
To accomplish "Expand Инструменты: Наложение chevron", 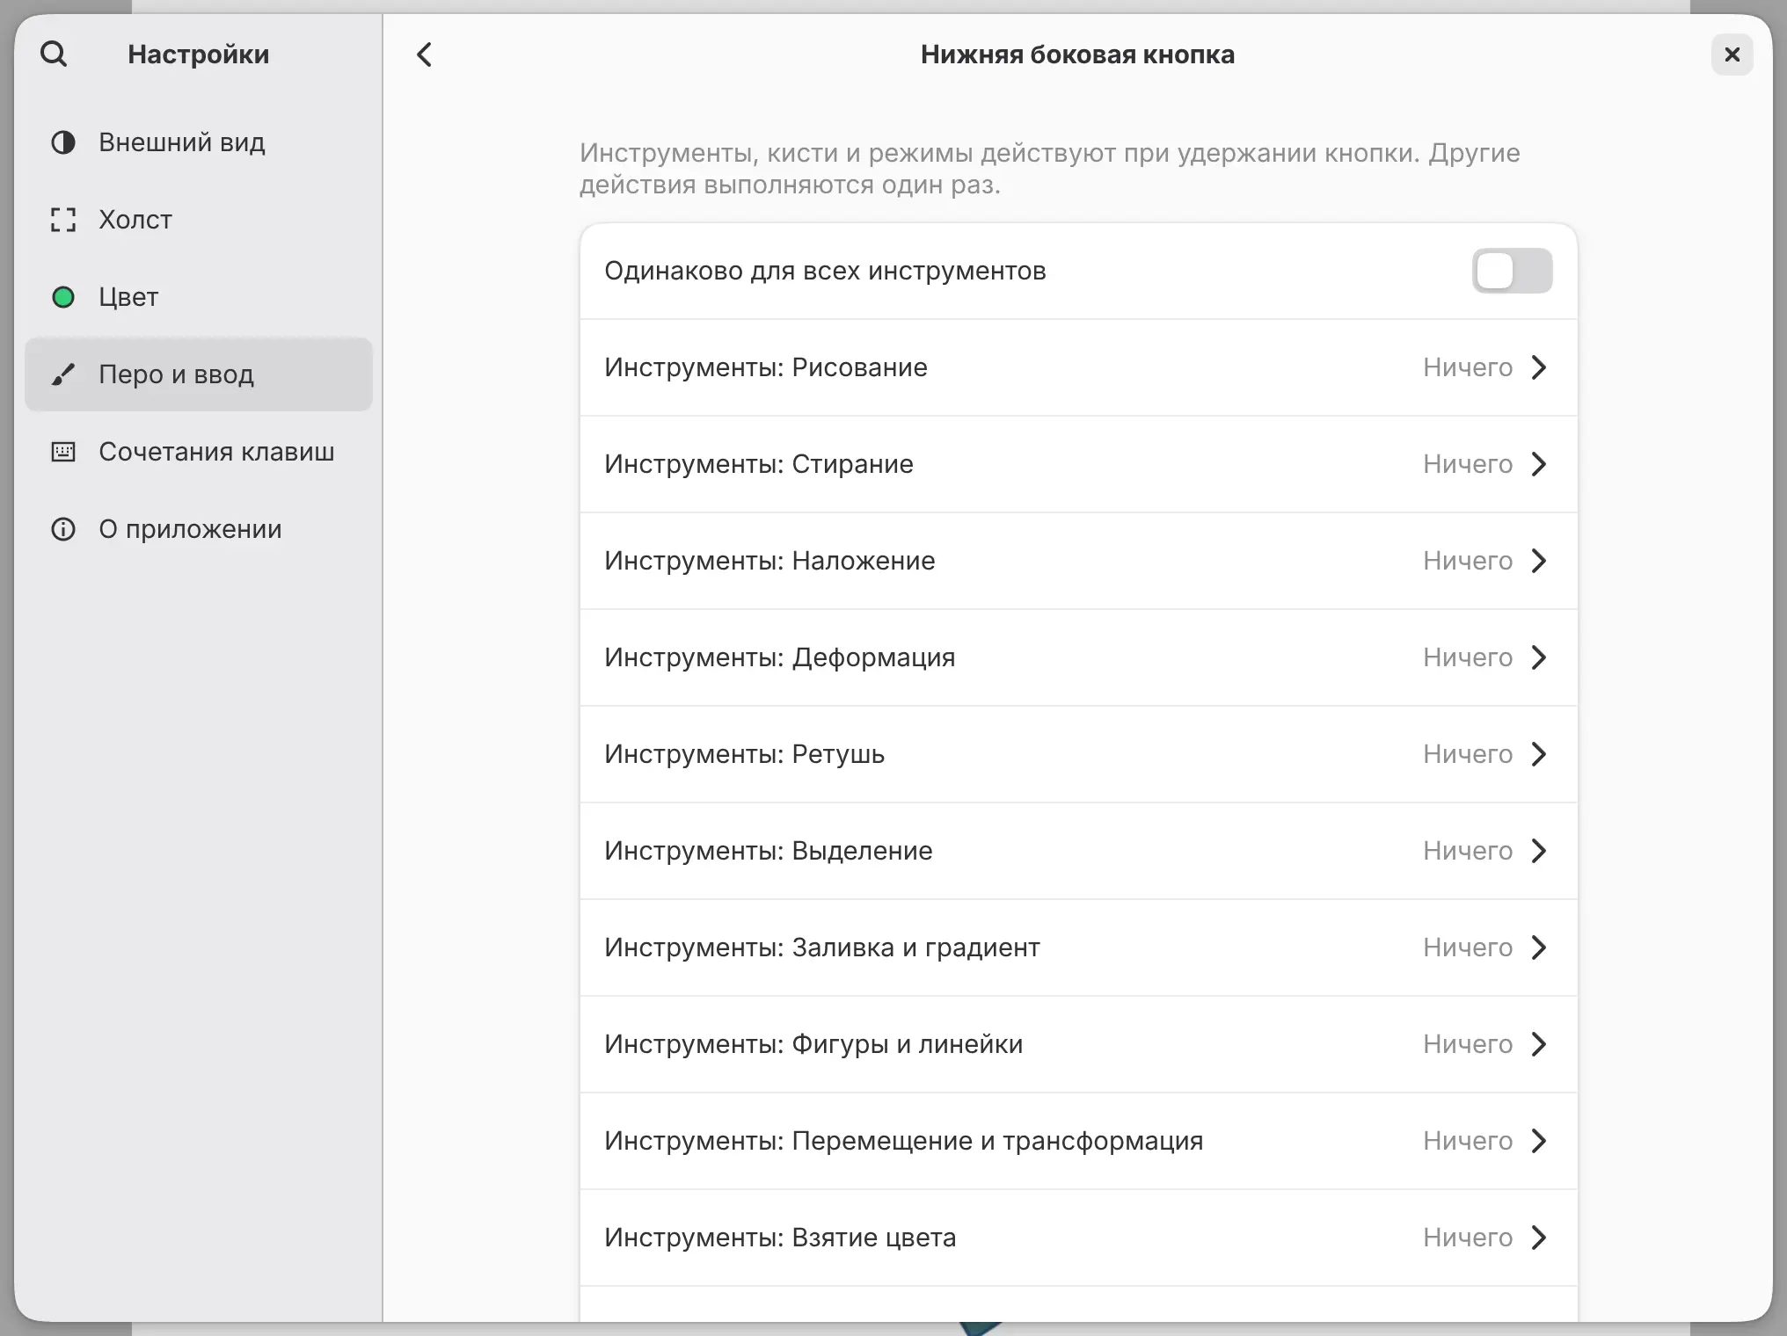I will point(1538,561).
